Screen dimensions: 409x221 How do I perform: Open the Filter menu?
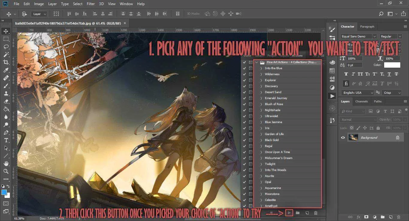point(90,4)
